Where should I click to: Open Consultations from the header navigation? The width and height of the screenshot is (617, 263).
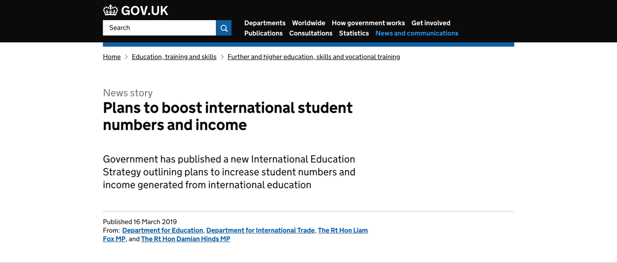pyautogui.click(x=311, y=33)
